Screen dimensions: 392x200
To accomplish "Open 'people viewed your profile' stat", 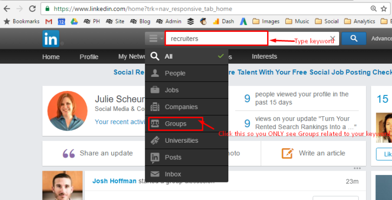I will pyautogui.click(x=297, y=98).
